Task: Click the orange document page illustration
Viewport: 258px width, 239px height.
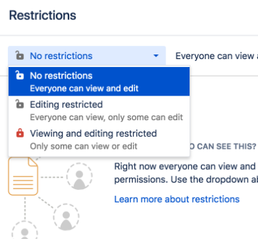Action: pos(23,176)
